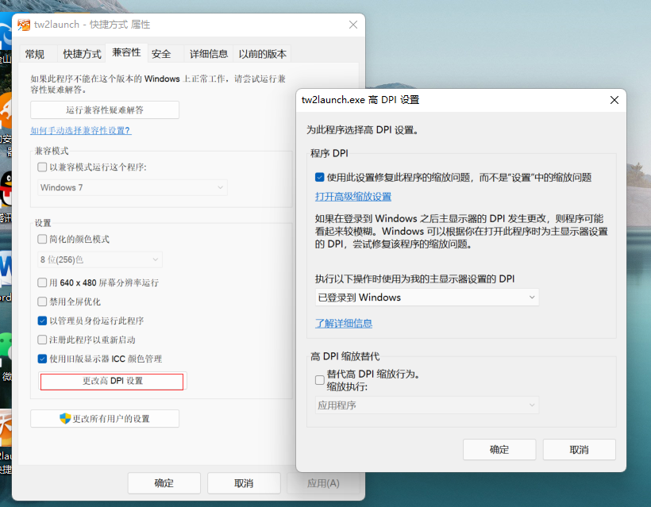Enable 简化的颜色模式 checkbox

click(42, 239)
